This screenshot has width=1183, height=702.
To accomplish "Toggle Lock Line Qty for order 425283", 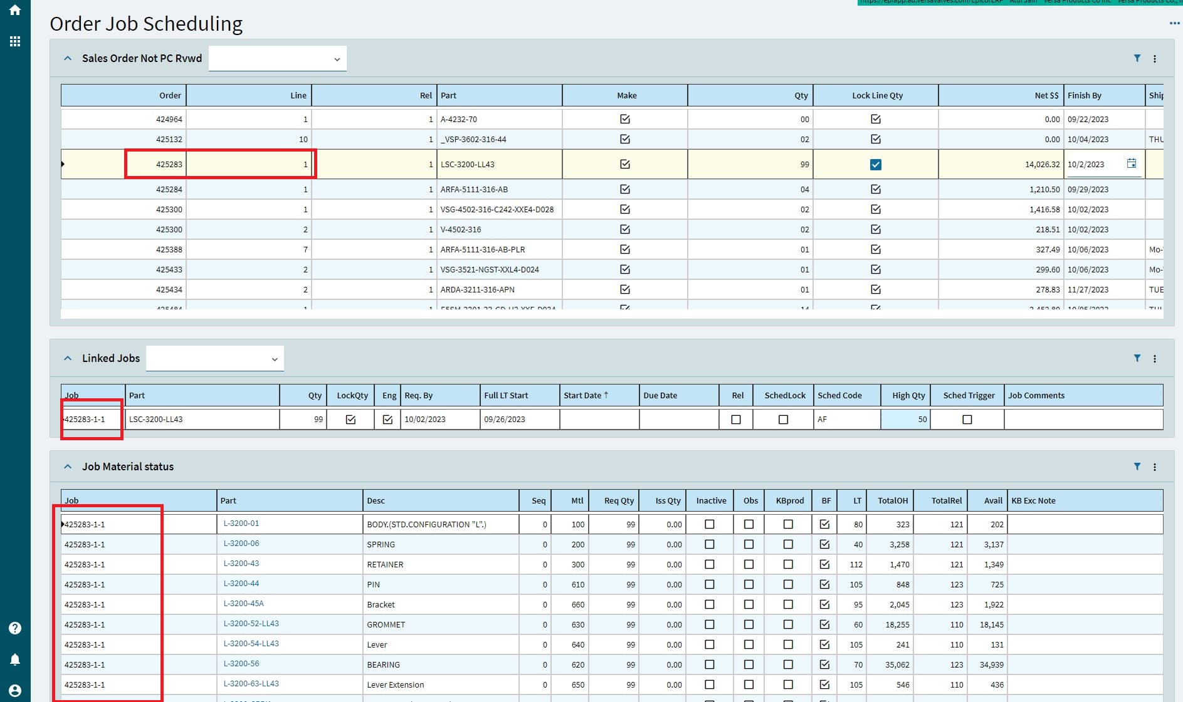I will 875,165.
